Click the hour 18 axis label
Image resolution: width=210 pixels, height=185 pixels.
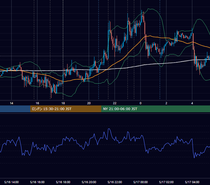coord(63,103)
